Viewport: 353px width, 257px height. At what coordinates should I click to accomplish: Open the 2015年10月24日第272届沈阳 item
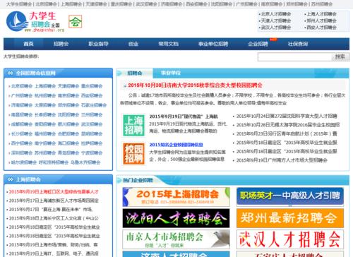(287, 116)
